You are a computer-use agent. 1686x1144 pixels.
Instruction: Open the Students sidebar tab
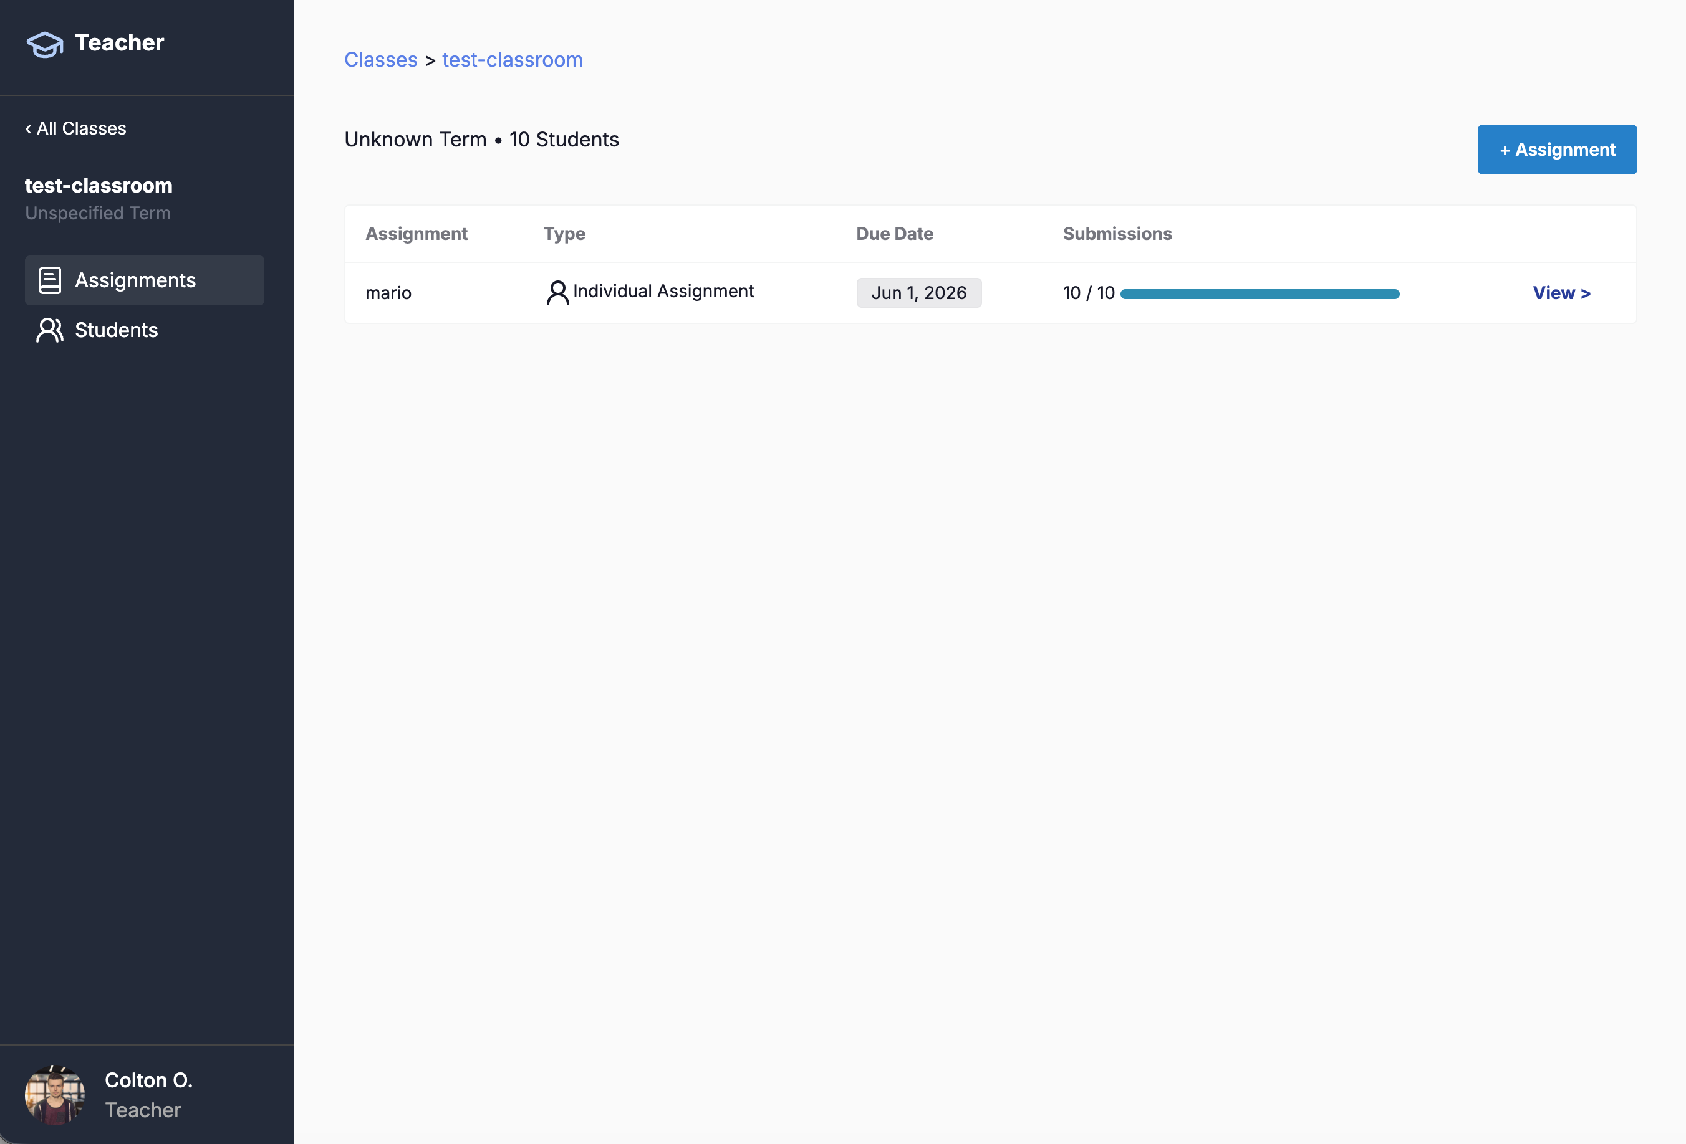click(x=145, y=331)
